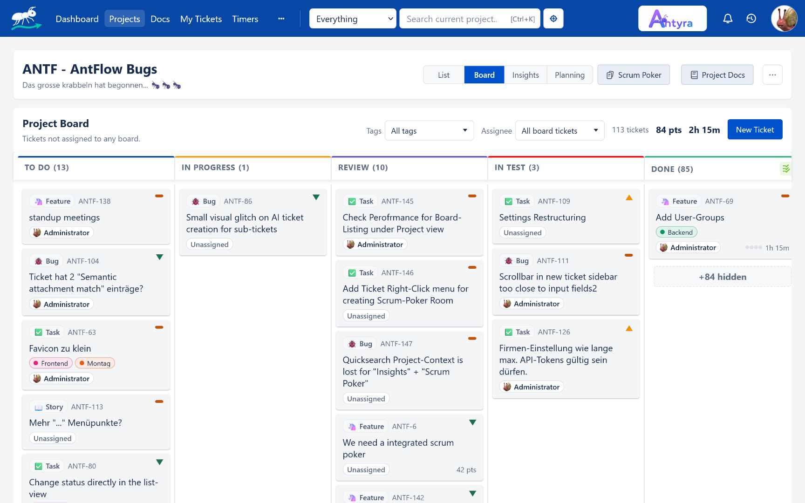Click medium priority marker on ANTF-63
The width and height of the screenshot is (805, 503).
[159, 327]
